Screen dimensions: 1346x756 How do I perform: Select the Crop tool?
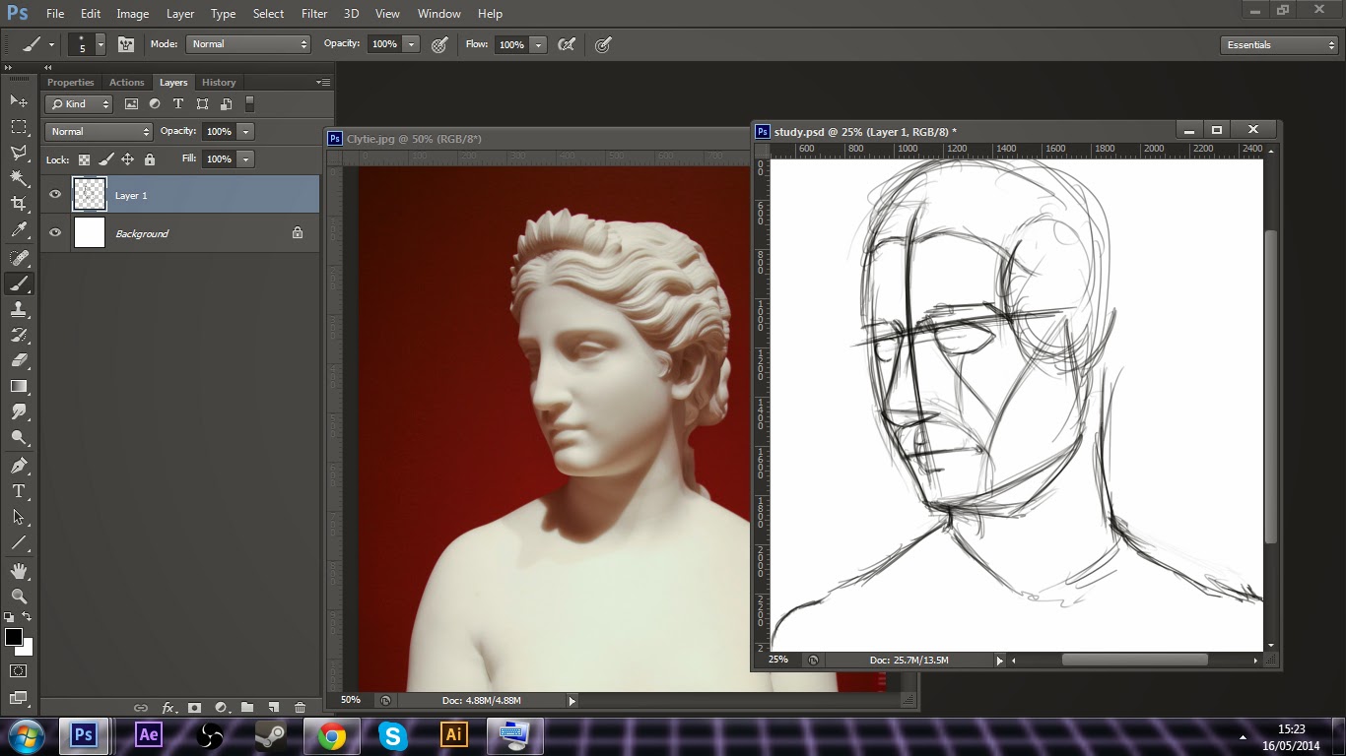point(19,204)
